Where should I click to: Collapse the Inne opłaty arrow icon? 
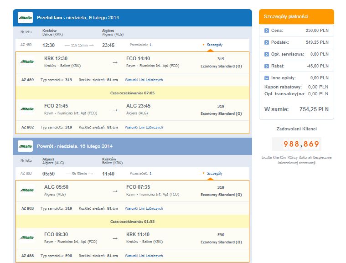pos(267,78)
